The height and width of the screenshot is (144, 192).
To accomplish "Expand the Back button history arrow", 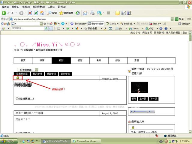I will (x=16, y=13).
